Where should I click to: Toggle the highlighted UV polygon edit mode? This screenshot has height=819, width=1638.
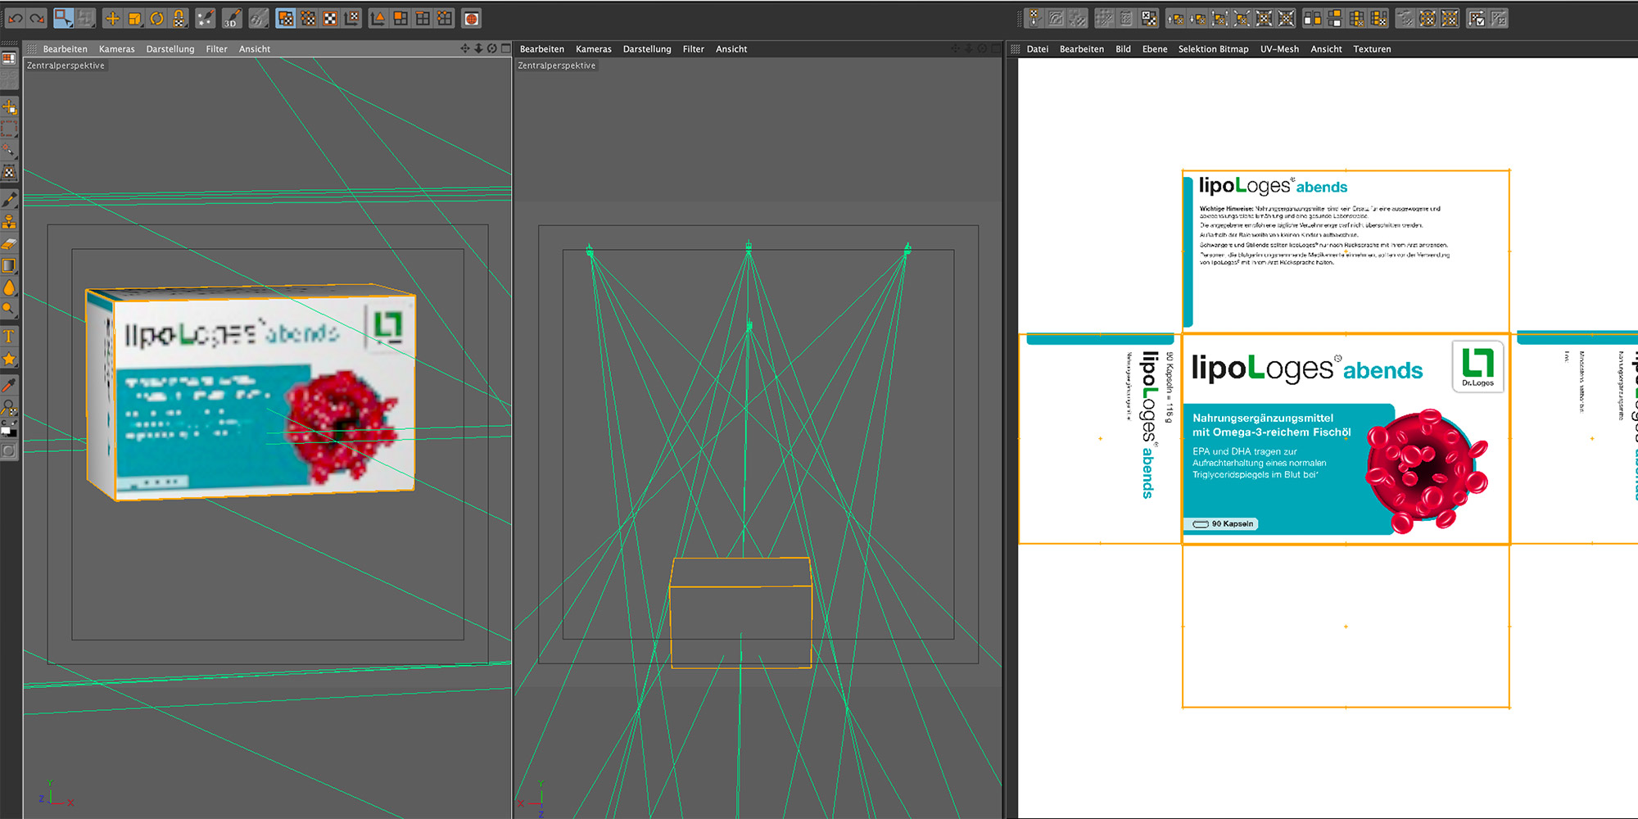point(286,18)
